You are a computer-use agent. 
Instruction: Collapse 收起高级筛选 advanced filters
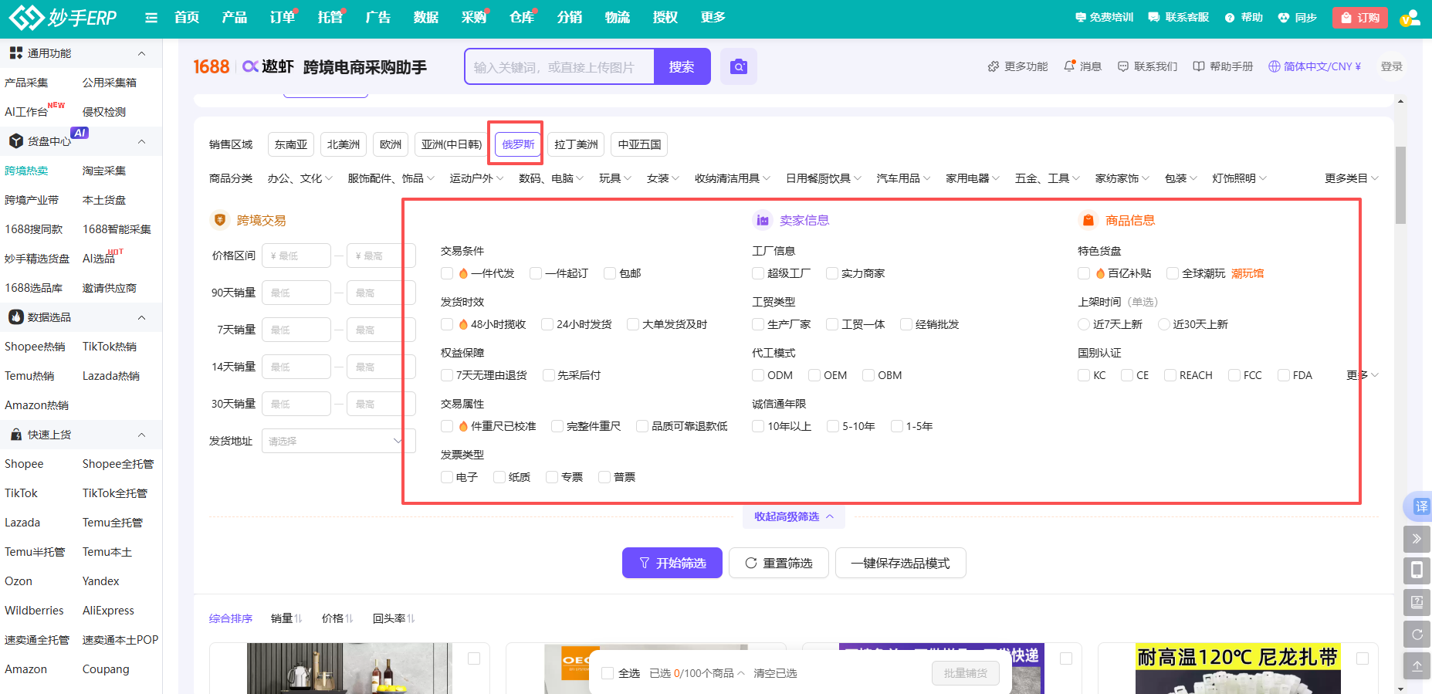click(x=794, y=516)
